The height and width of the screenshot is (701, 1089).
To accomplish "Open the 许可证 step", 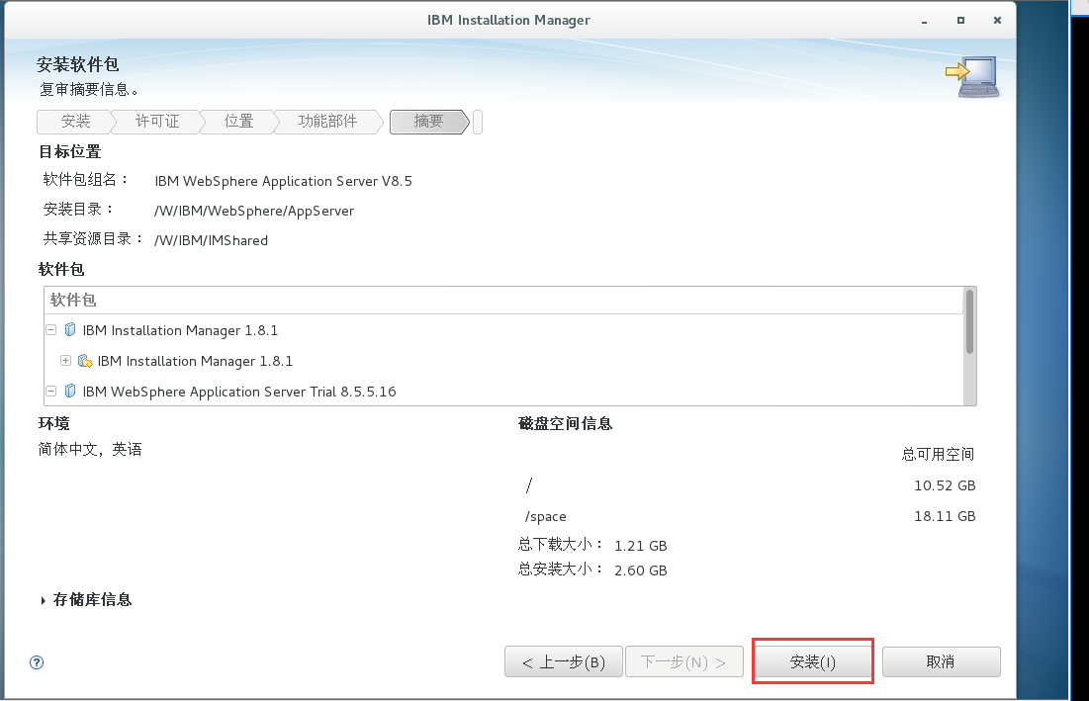I will tap(158, 122).
